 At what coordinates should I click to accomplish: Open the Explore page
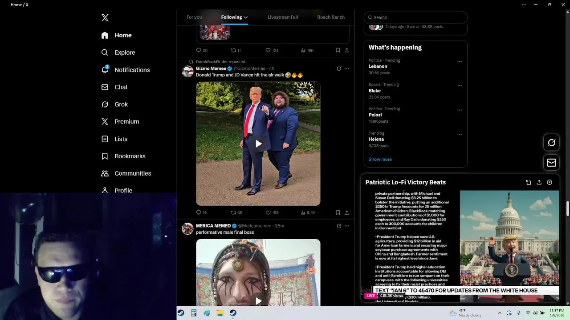(118, 52)
